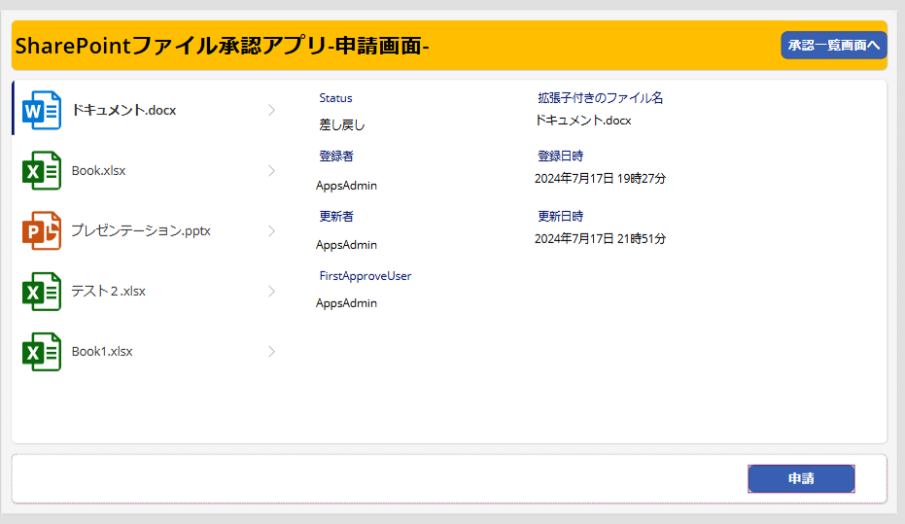
Task: Click the Excel icon beside Book.xlsx
Action: (x=42, y=170)
